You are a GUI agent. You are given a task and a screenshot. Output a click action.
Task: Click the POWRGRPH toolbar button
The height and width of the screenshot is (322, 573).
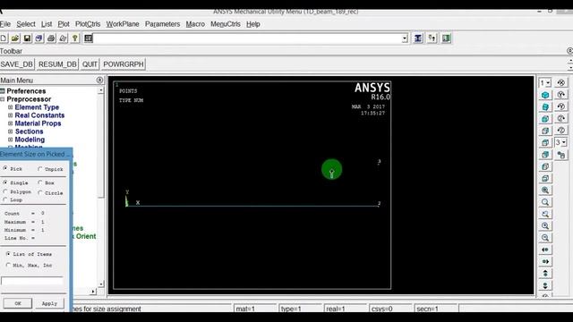coord(124,64)
